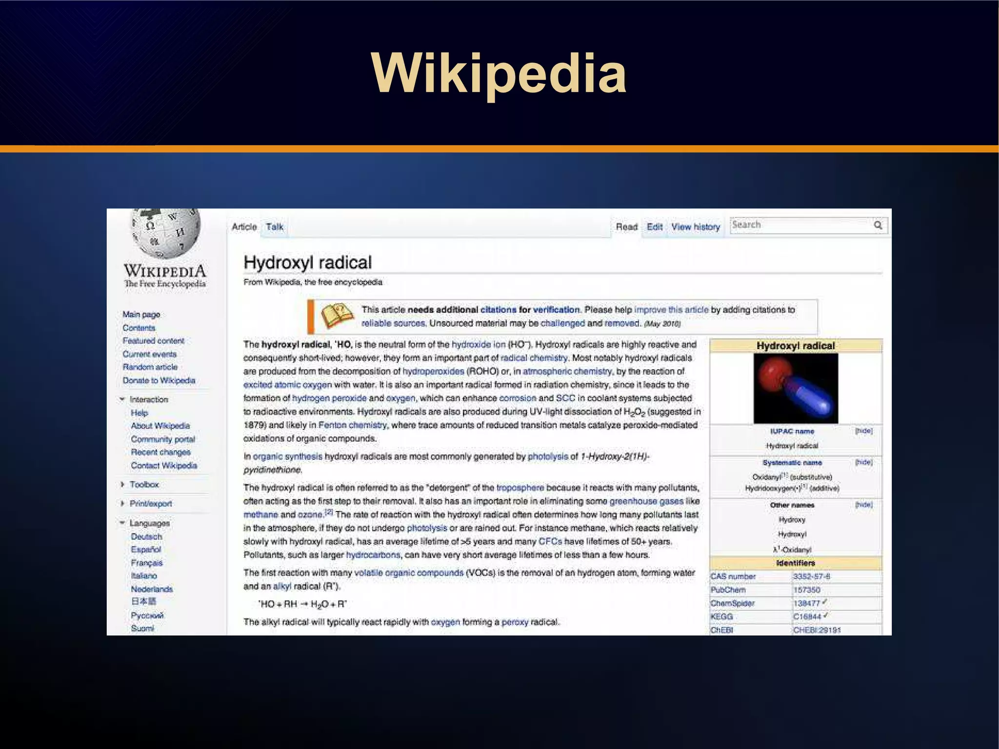Open About Wikipedia link

pos(160,426)
